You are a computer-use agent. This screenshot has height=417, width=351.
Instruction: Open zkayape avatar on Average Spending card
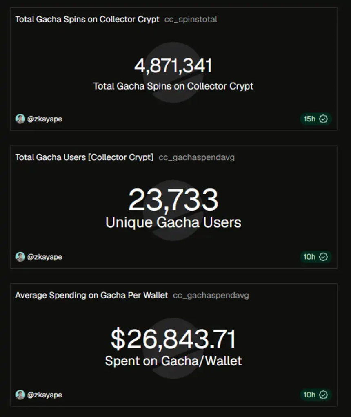pyautogui.click(x=20, y=395)
